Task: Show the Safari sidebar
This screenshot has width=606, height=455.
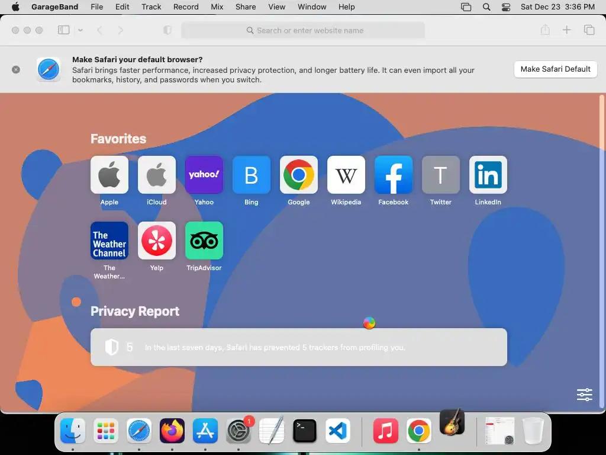Action: [63, 30]
